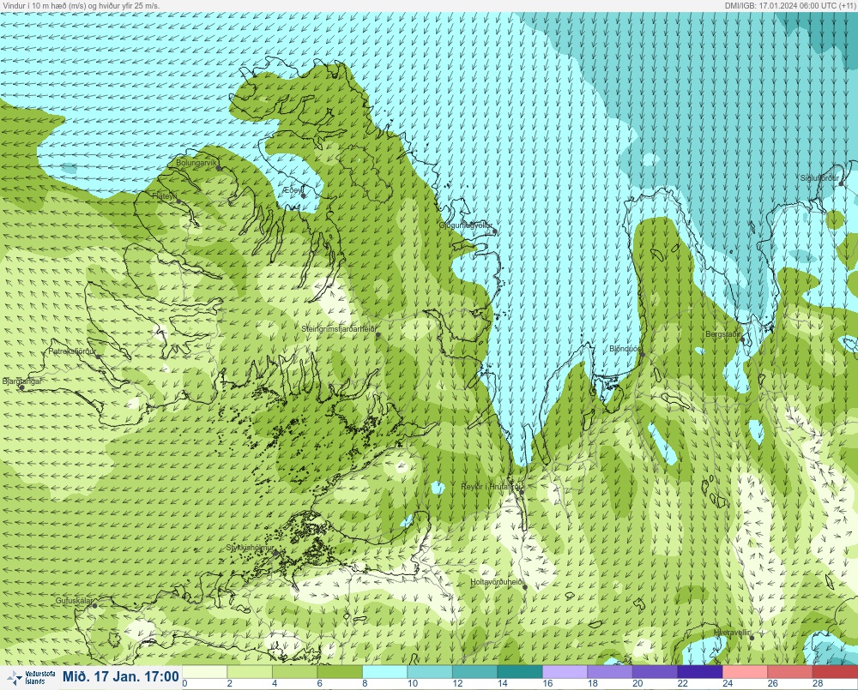Click the 'Mið. 17 Jan. 17:00' forecast time

[x=120, y=677]
